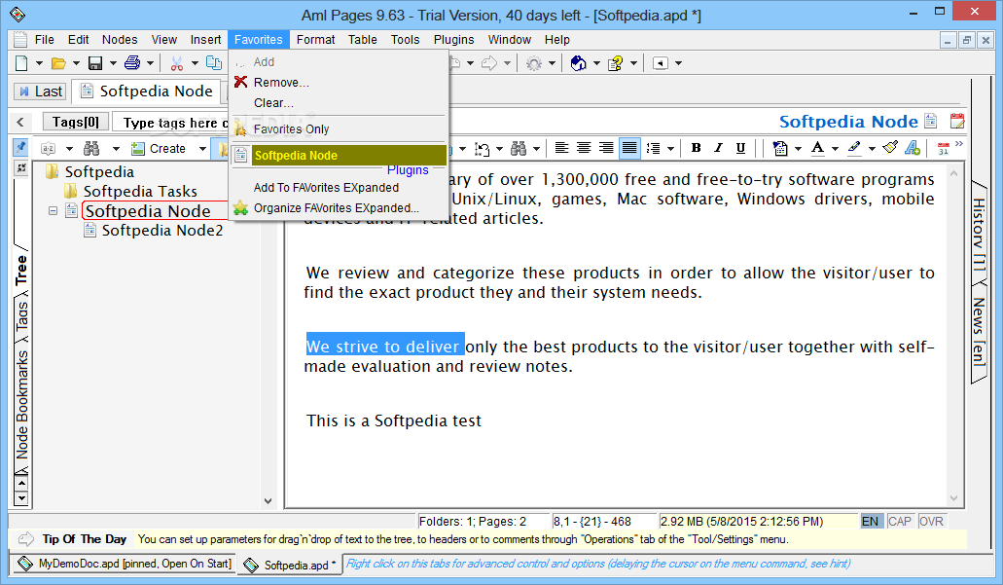The image size is (1003, 585).
Task: Open dropdown arrow next to New document
Action: point(39,62)
